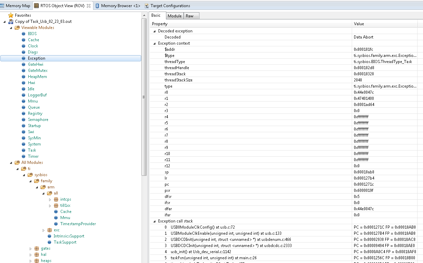Screen dimensions: 423x263
Task: Click the intcps package icon
Action: [56, 199]
